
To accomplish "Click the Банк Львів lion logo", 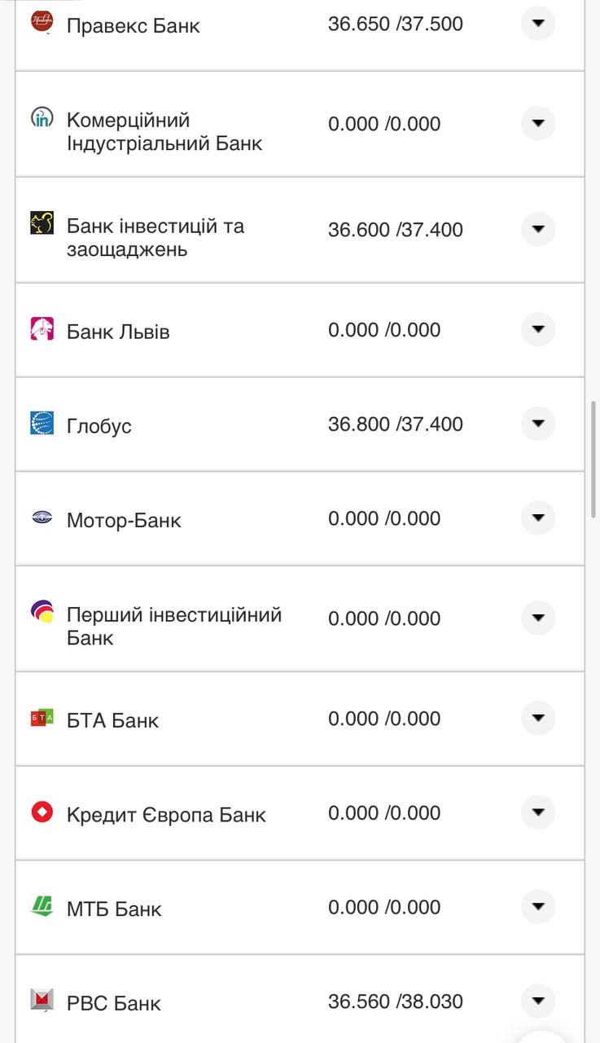I will click(x=42, y=329).
